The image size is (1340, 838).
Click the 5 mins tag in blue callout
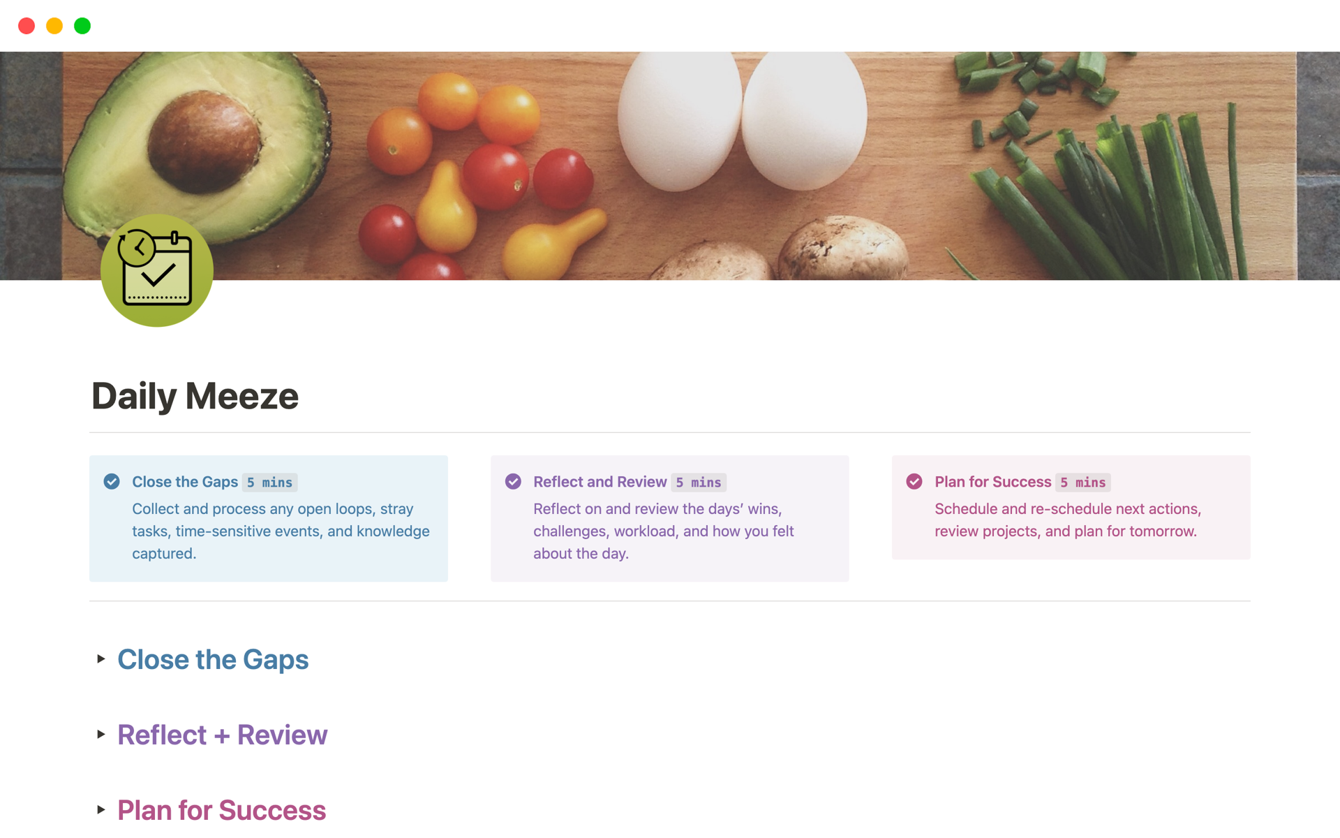click(269, 483)
